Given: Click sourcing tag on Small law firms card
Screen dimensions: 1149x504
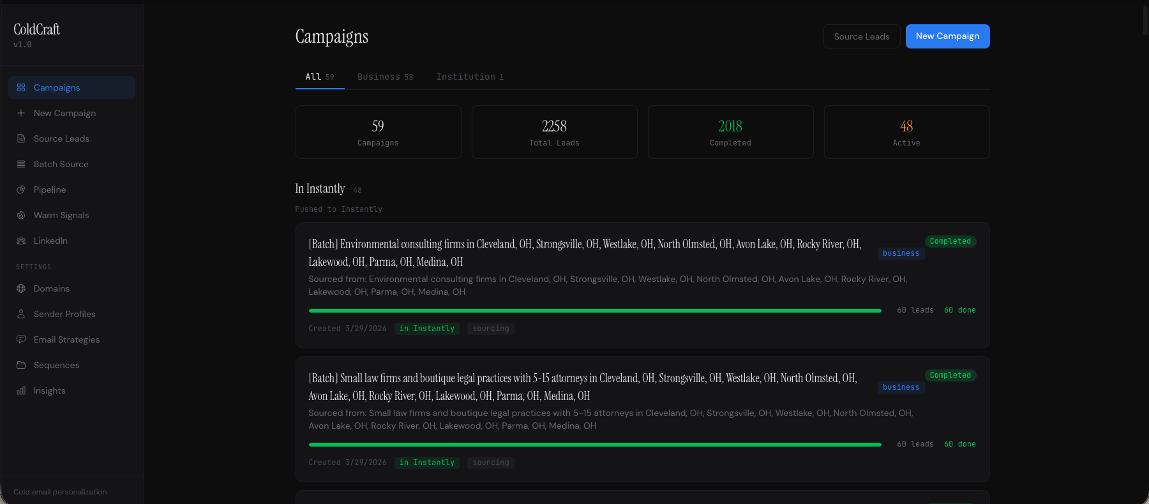Looking at the screenshot, I should 491,463.
